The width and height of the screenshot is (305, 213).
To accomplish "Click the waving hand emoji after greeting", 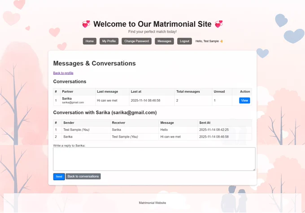I will 222,41.
